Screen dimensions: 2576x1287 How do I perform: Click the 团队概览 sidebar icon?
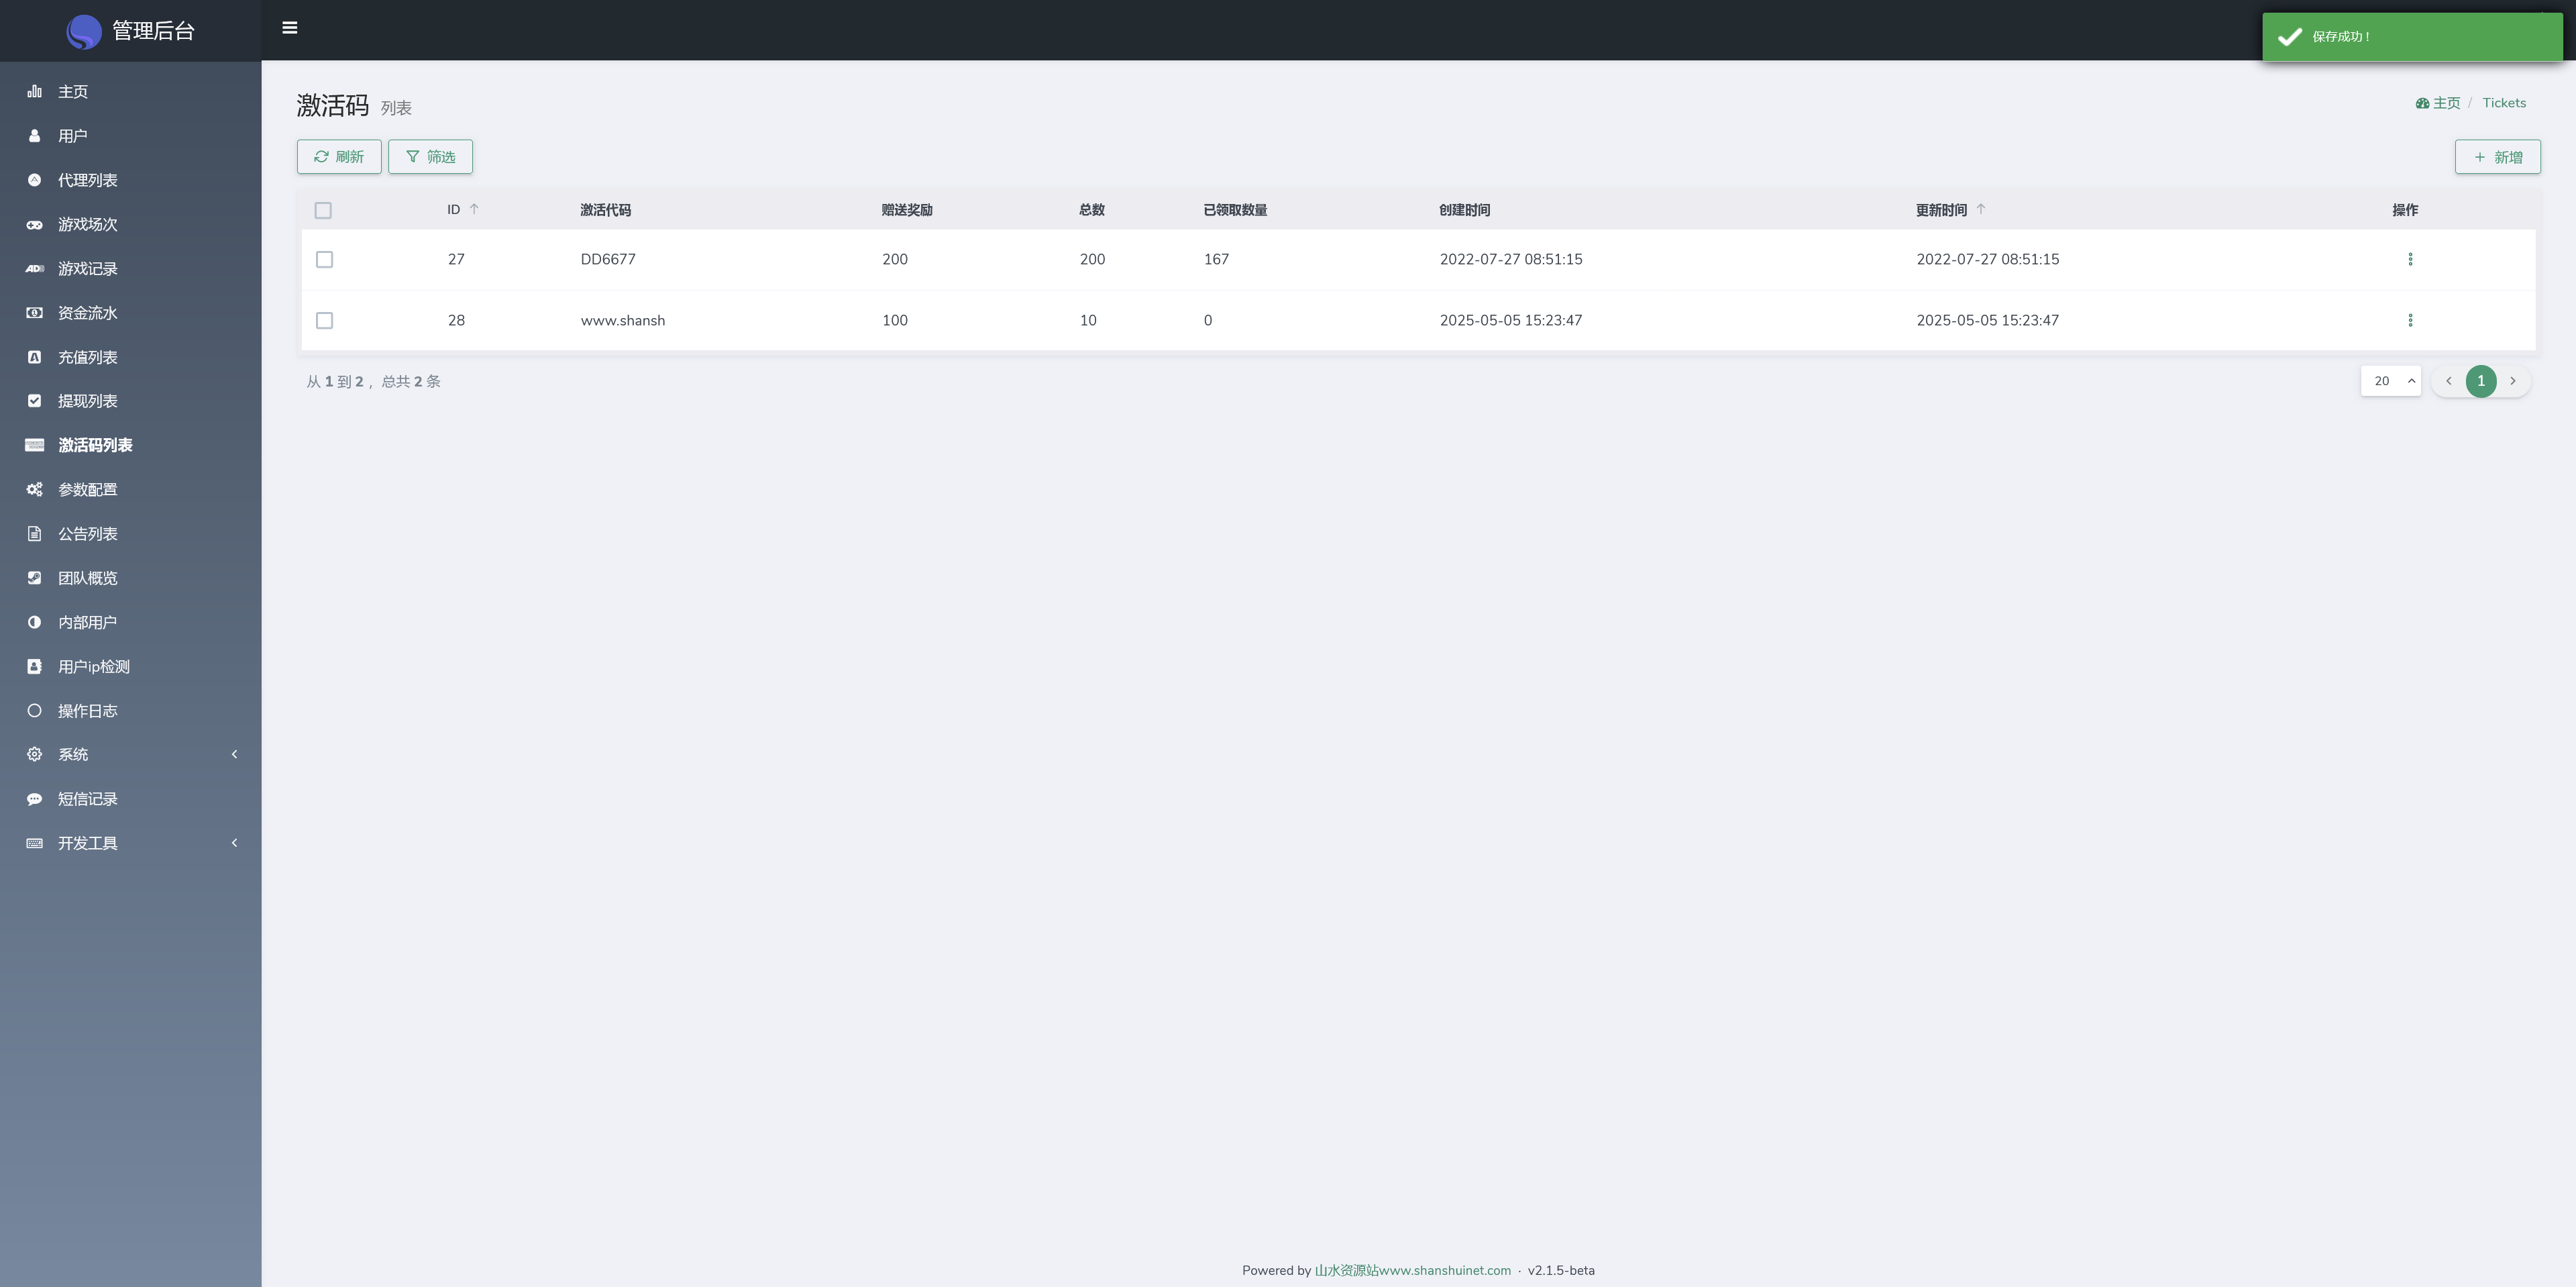(35, 578)
